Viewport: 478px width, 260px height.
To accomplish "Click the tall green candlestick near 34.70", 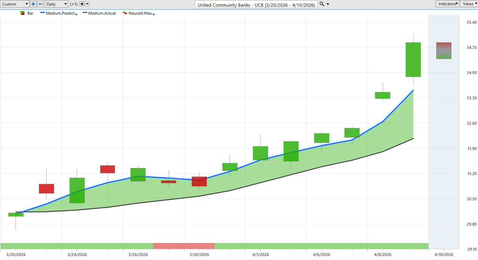I will click(413, 59).
